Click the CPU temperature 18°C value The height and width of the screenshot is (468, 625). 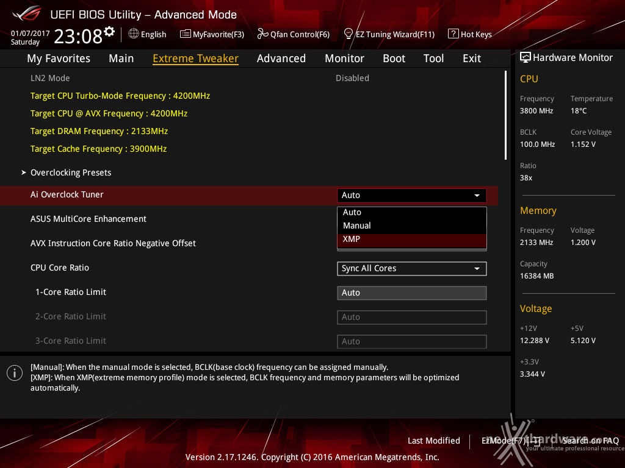[x=579, y=111]
